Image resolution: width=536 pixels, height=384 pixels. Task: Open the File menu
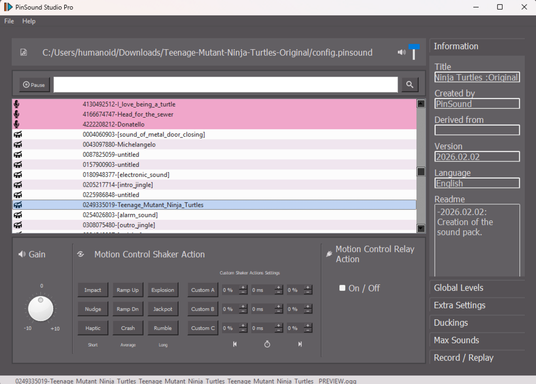tap(9, 21)
